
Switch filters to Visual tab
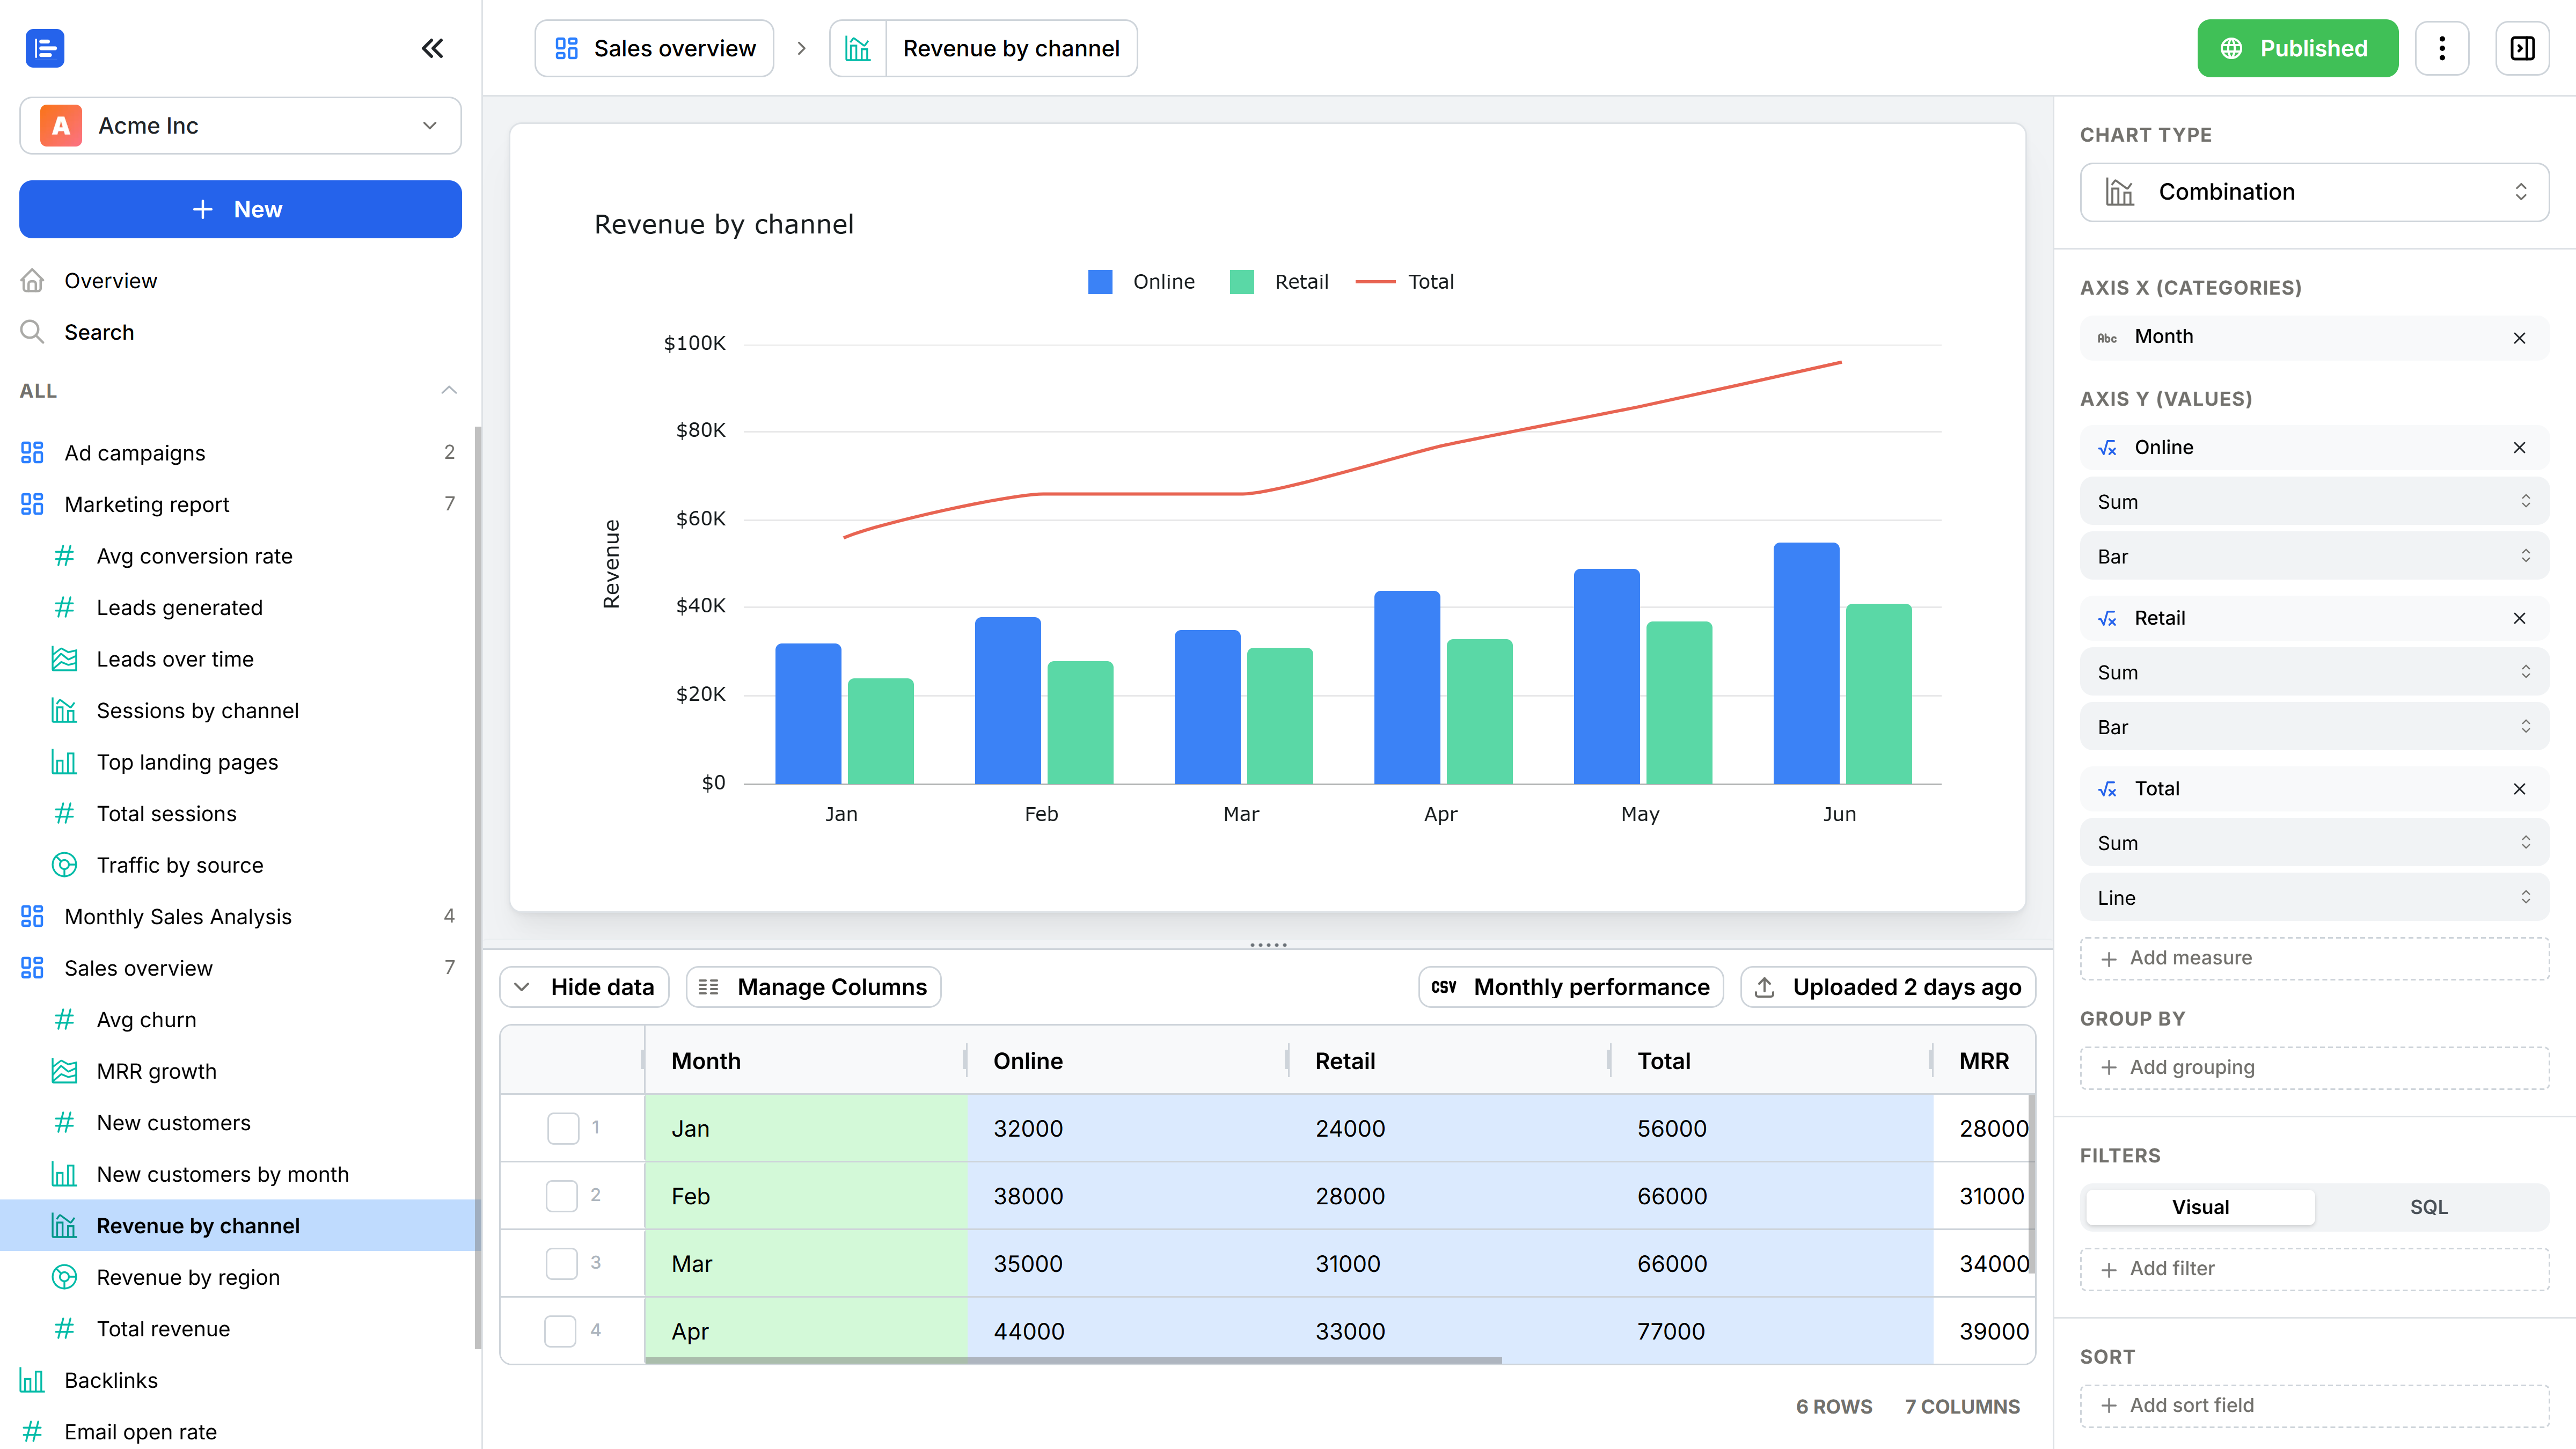(2200, 1207)
